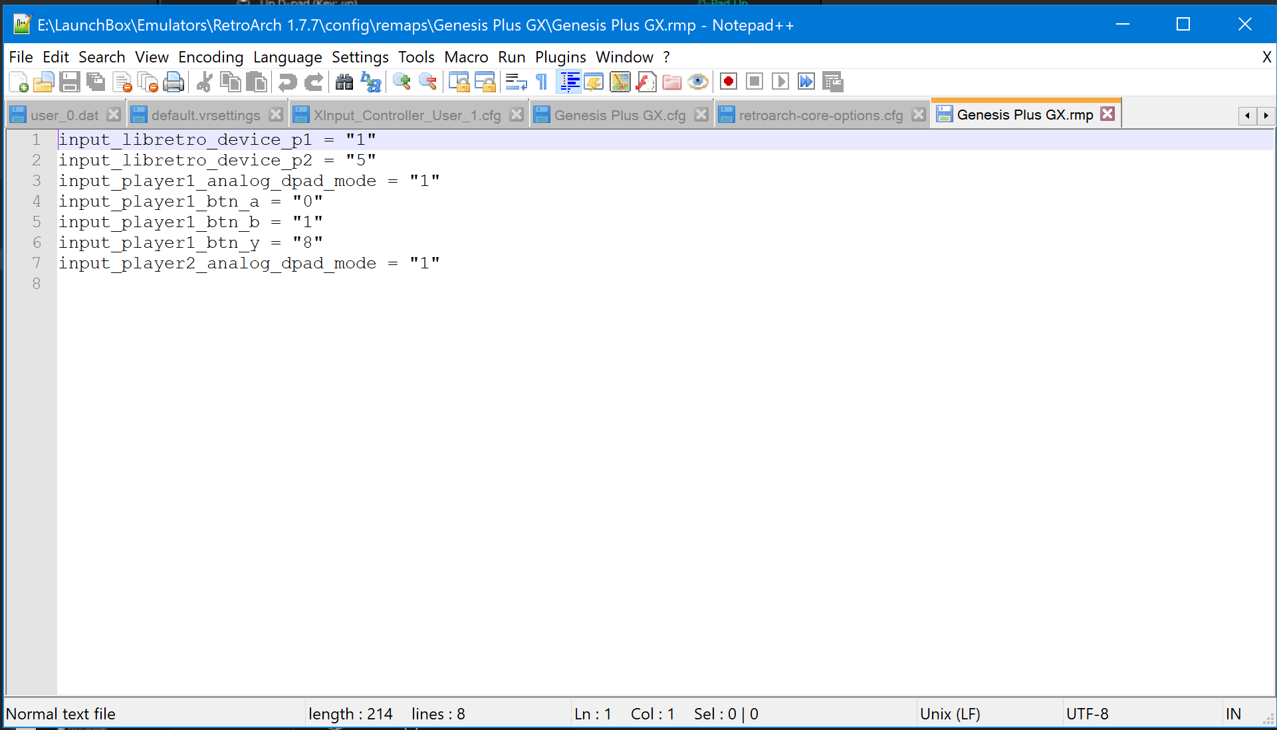Switch to the user_0.dat tab
Screen dimensions: 1277x730
point(64,115)
